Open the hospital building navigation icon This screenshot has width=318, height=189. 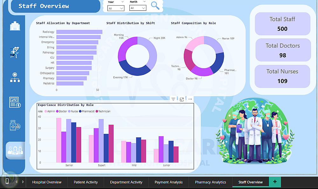tap(15, 26)
